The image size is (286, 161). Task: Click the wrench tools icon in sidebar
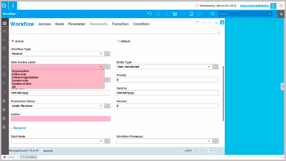point(4,57)
